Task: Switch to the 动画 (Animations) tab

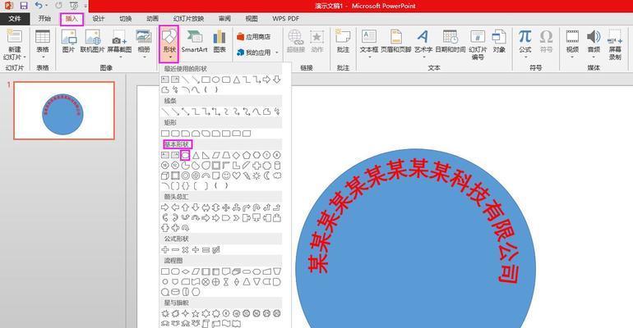Action: [x=152, y=19]
